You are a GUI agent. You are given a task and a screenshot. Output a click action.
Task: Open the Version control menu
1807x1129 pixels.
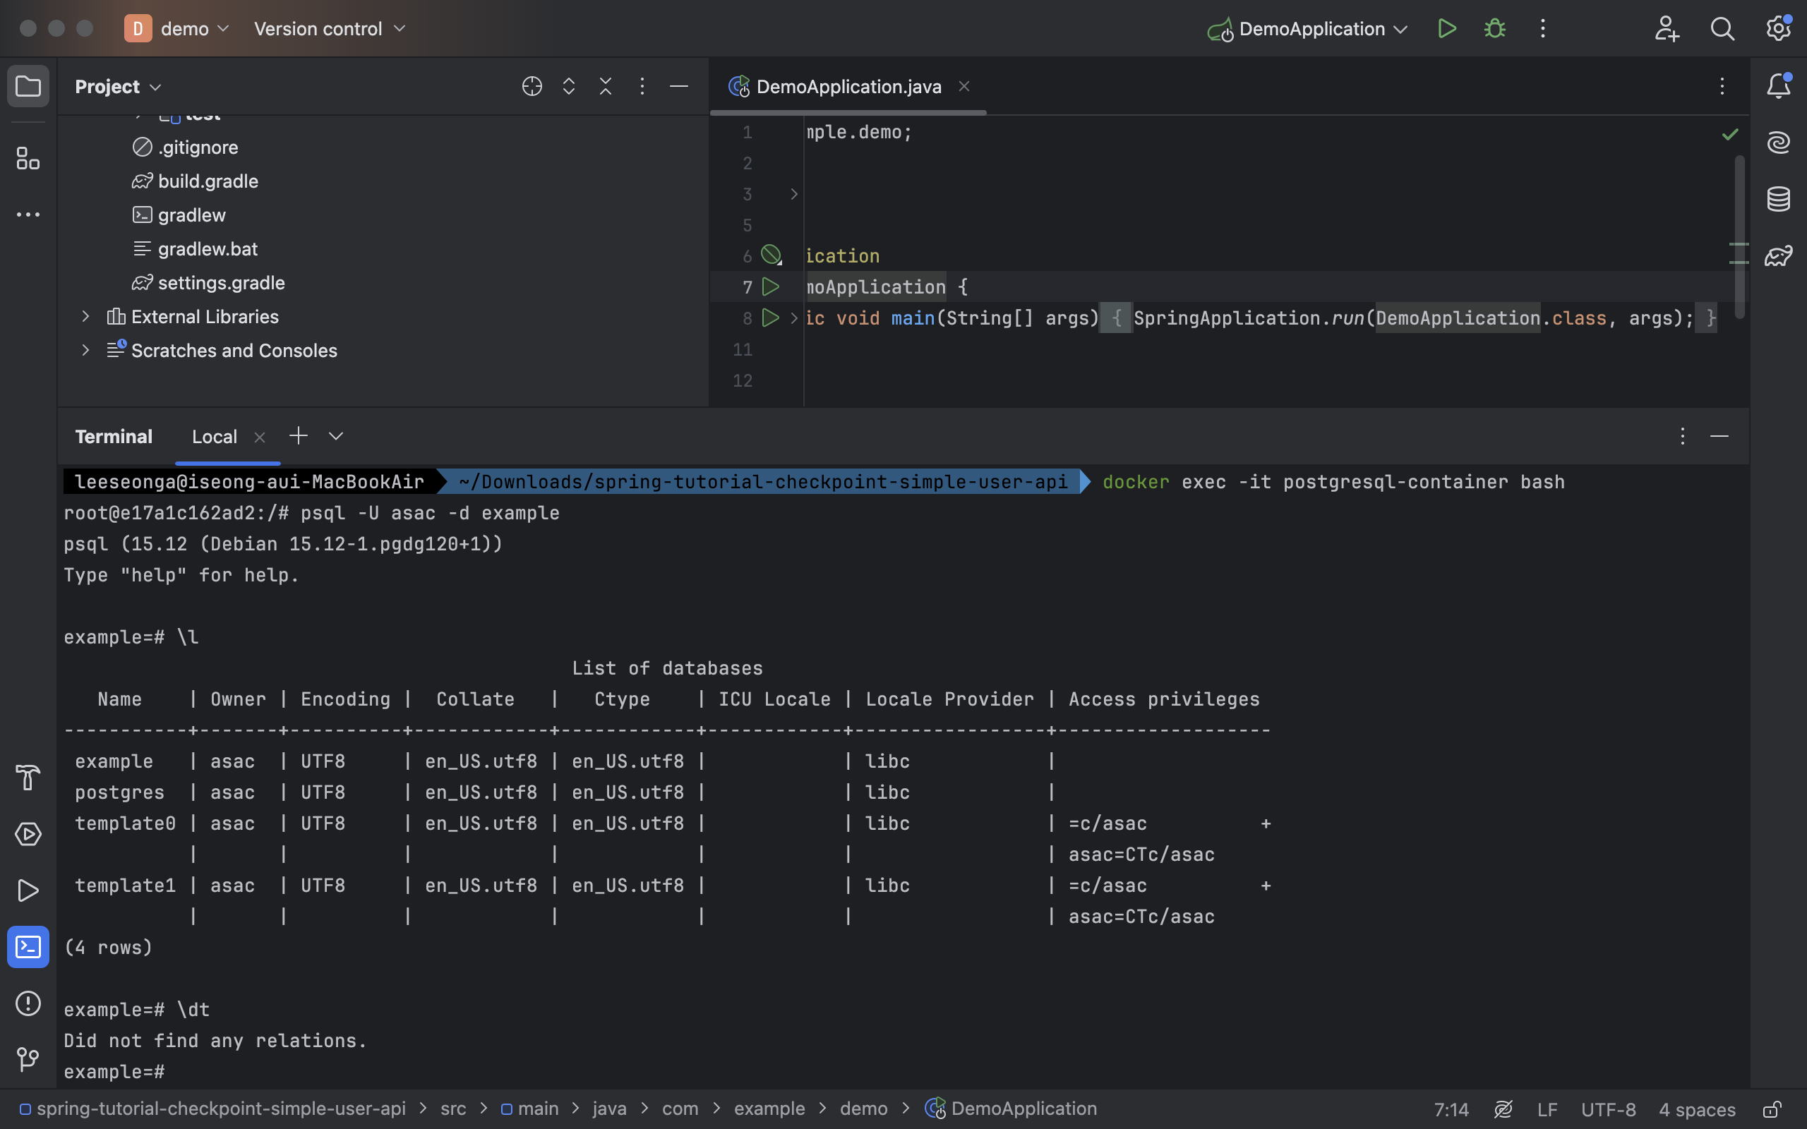coord(330,29)
